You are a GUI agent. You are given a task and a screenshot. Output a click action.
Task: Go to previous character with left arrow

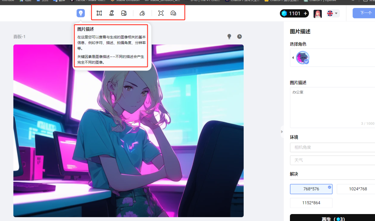tap(293, 58)
